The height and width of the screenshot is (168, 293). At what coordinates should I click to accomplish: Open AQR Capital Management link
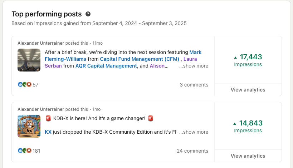click(x=106, y=66)
